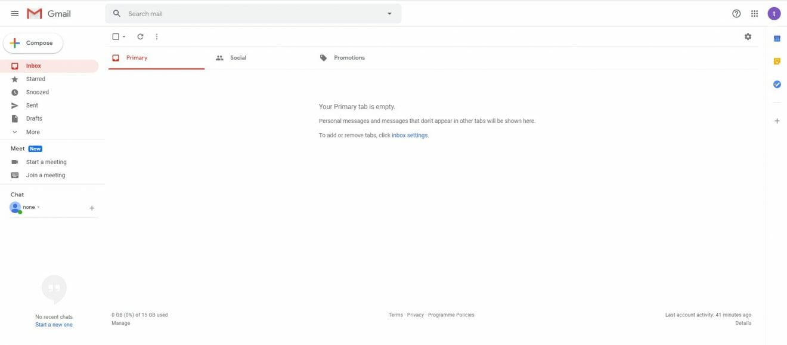Select all conversations checkbox
The width and height of the screenshot is (787, 345).
(x=115, y=36)
